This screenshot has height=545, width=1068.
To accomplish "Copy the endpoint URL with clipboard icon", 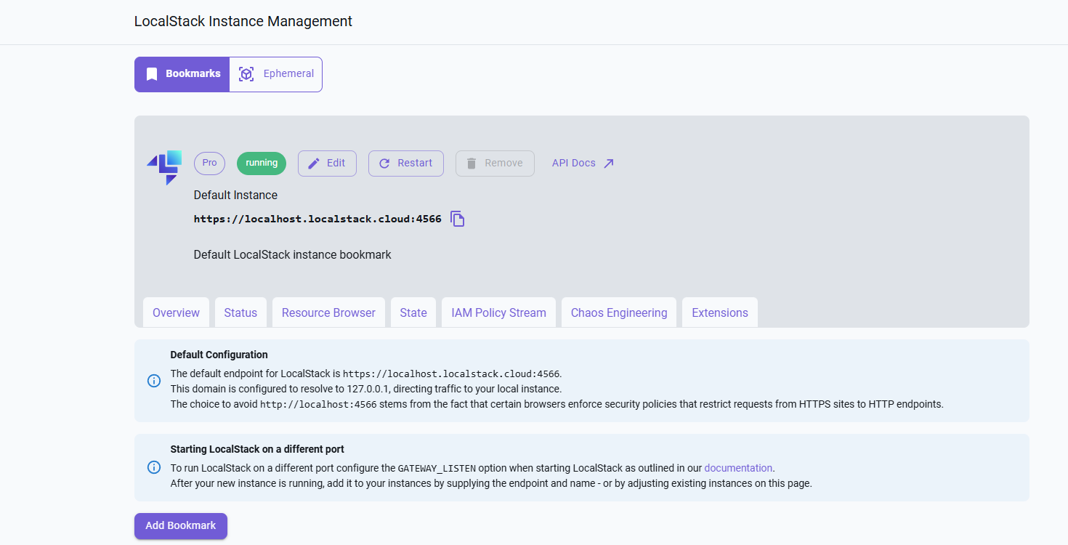I will [x=457, y=219].
